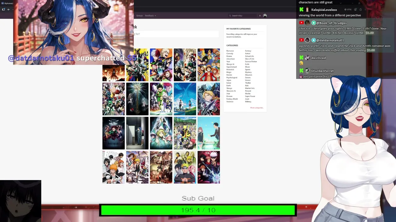Click the DrunkenFerret chat username

pyautogui.click(x=322, y=71)
